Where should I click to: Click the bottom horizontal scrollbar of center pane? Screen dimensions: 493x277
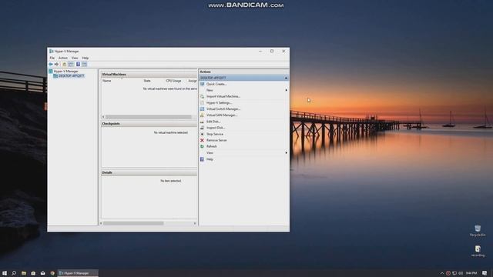(133, 223)
